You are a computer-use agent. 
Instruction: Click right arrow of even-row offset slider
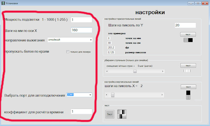pyautogui.click(x=163, y=71)
